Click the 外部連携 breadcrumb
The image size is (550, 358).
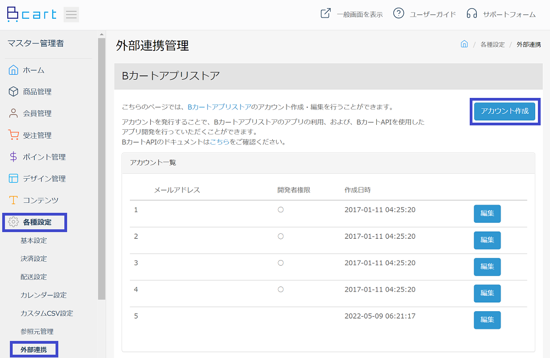pyautogui.click(x=529, y=45)
